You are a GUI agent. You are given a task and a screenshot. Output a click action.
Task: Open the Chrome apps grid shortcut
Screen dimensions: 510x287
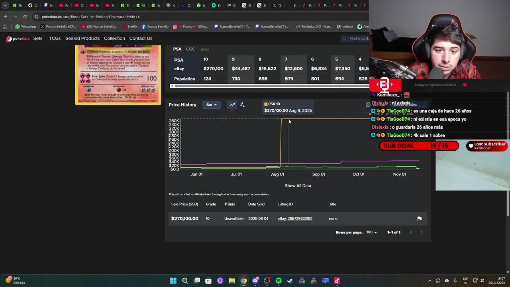5,27
